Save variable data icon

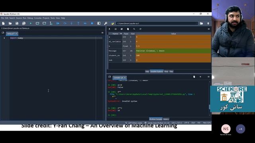point(116,29)
